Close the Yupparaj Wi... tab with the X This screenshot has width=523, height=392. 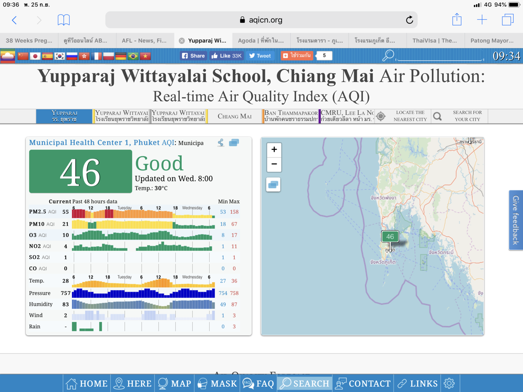pos(182,40)
